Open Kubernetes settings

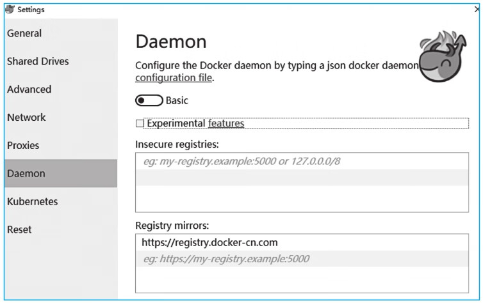tap(33, 201)
